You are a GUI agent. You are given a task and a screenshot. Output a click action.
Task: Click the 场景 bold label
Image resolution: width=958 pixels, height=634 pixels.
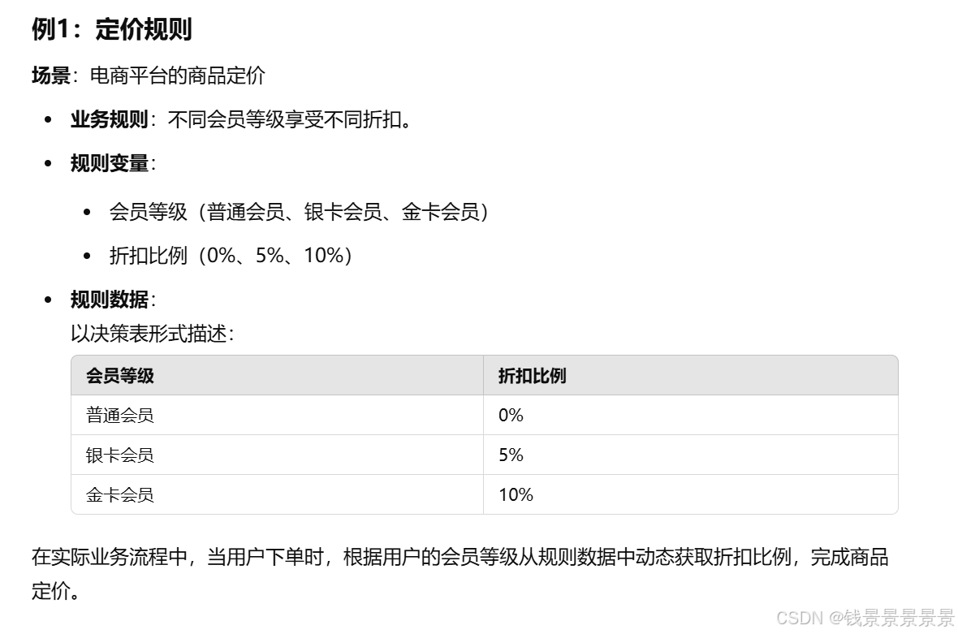point(50,75)
